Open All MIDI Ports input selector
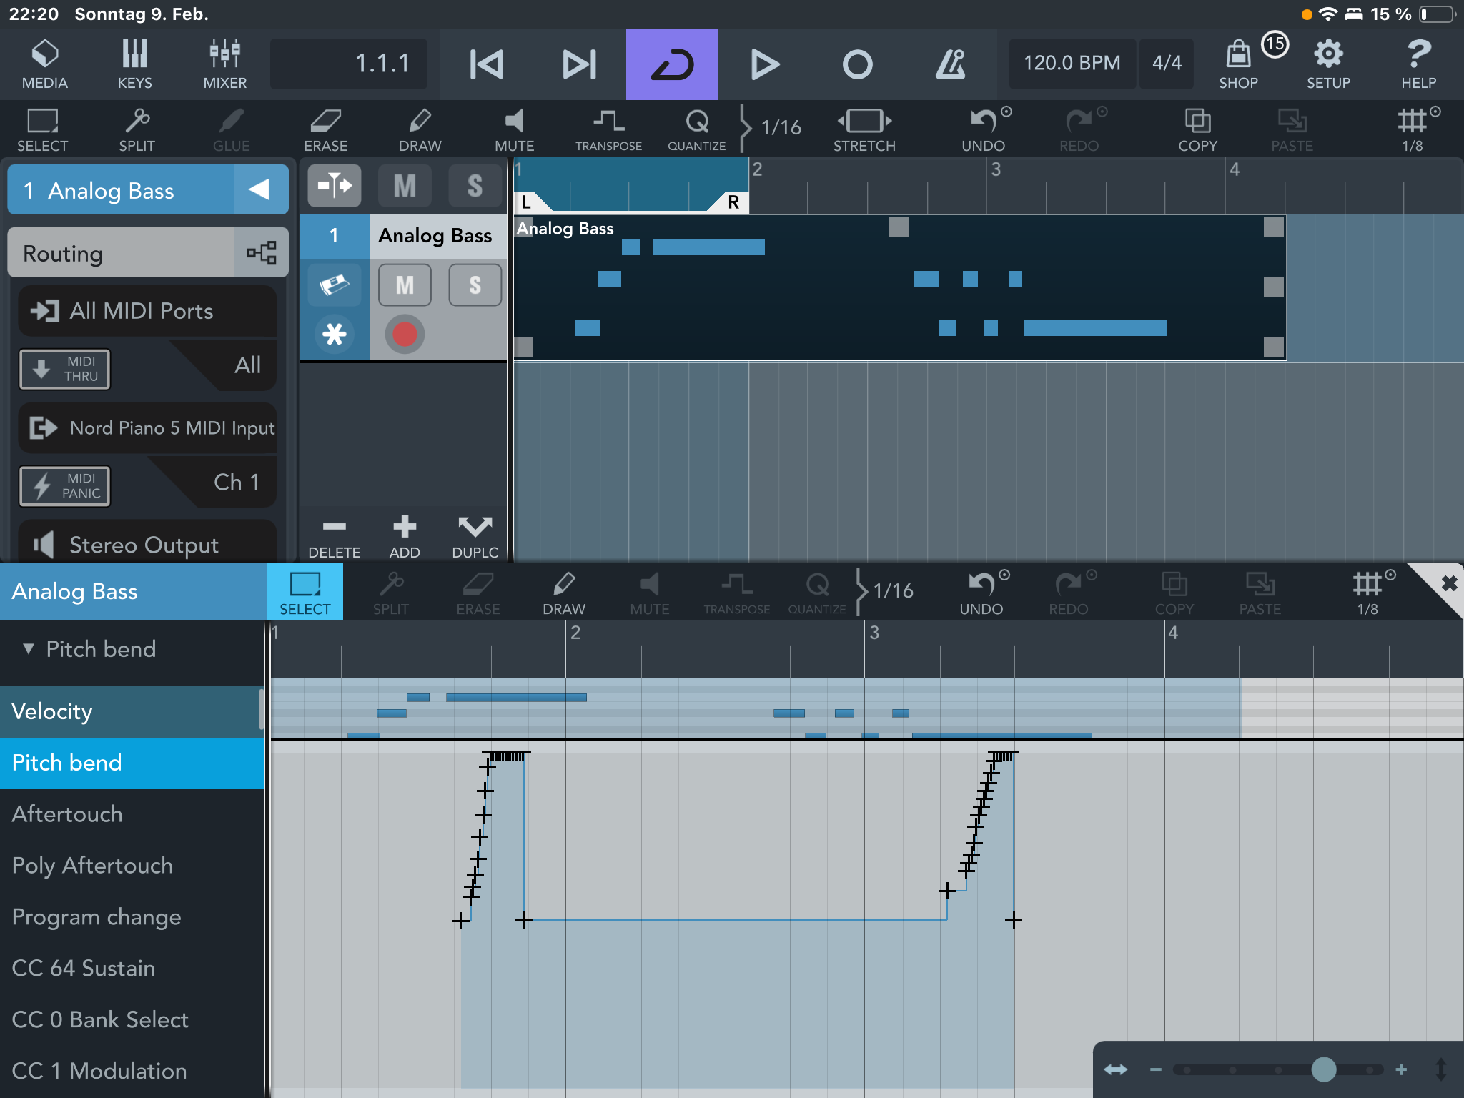This screenshot has width=1464, height=1098. [x=147, y=311]
